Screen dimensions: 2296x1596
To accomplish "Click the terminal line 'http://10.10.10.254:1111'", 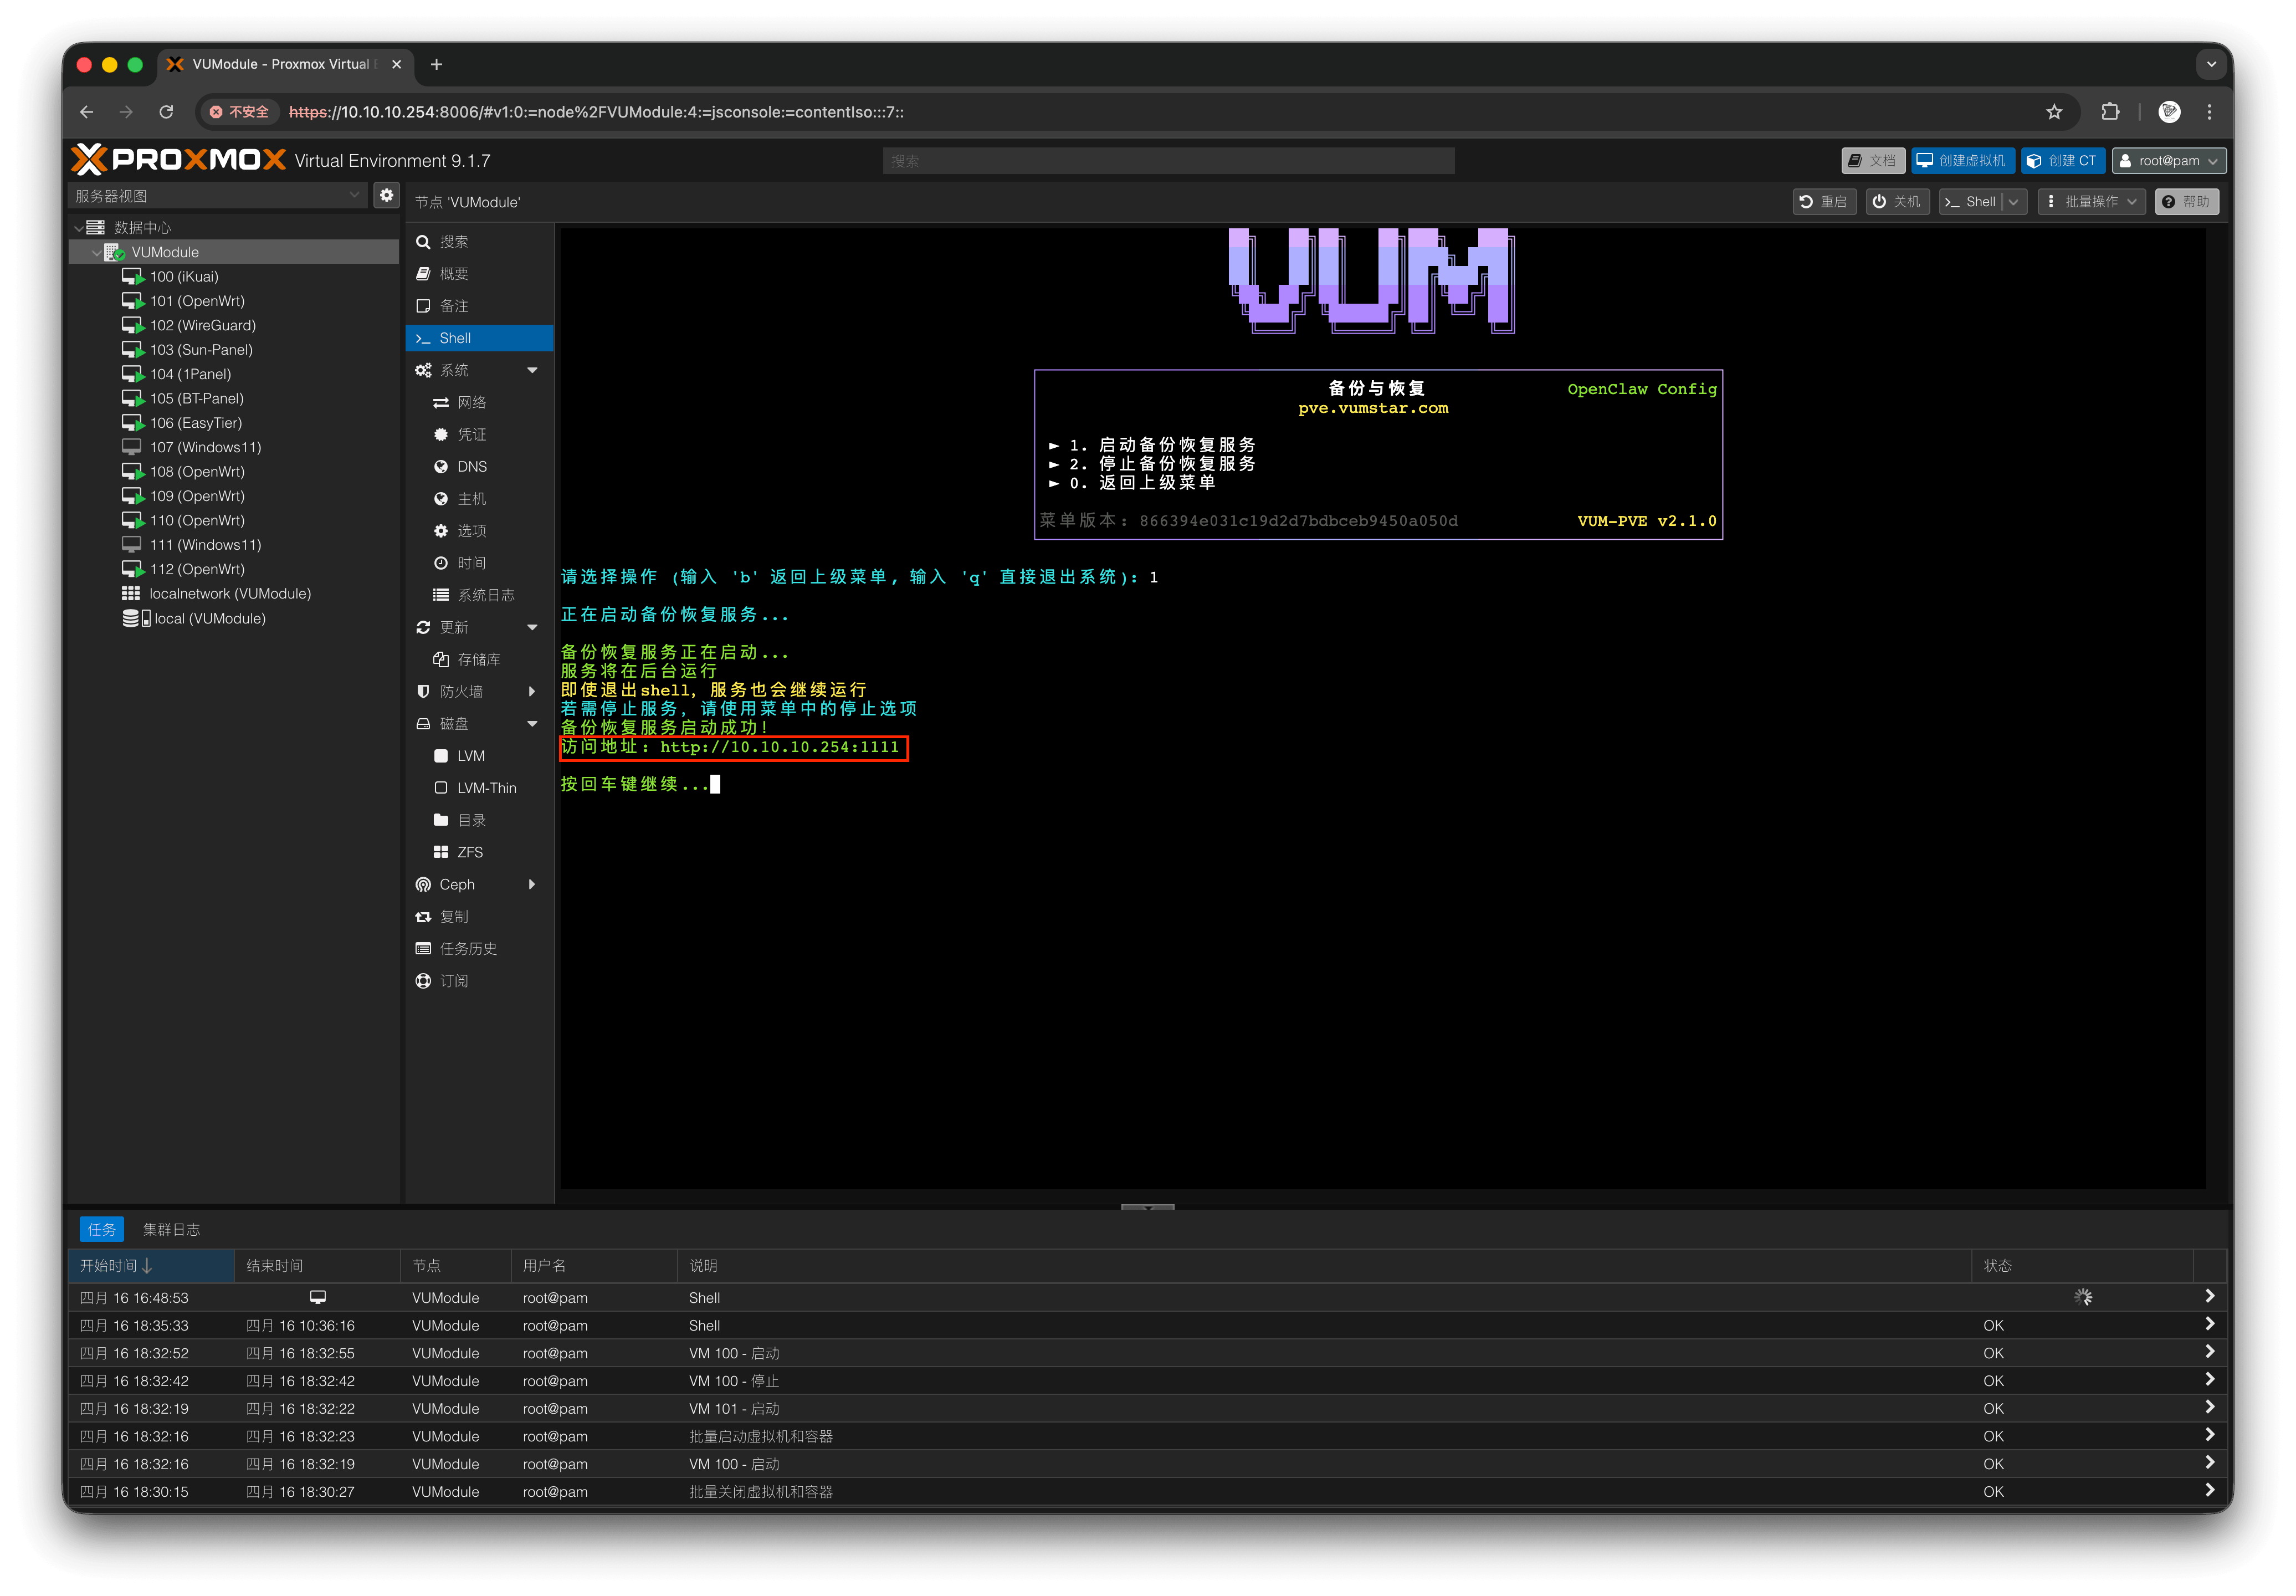I will [780, 747].
